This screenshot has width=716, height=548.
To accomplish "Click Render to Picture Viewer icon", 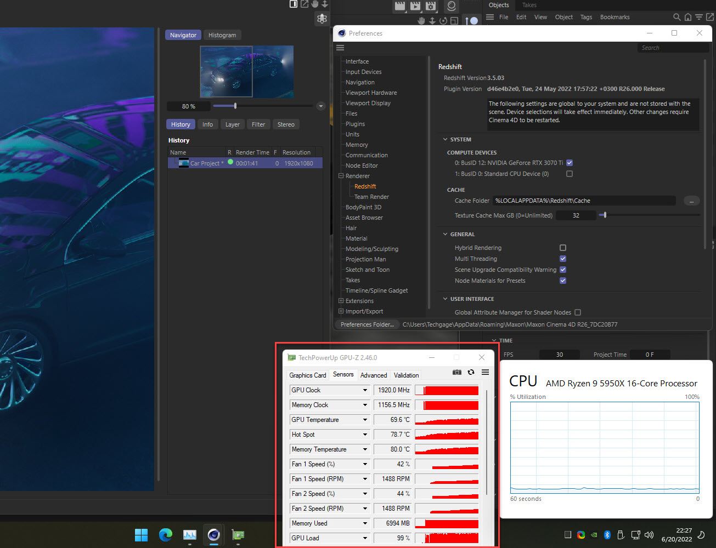I will (x=415, y=7).
